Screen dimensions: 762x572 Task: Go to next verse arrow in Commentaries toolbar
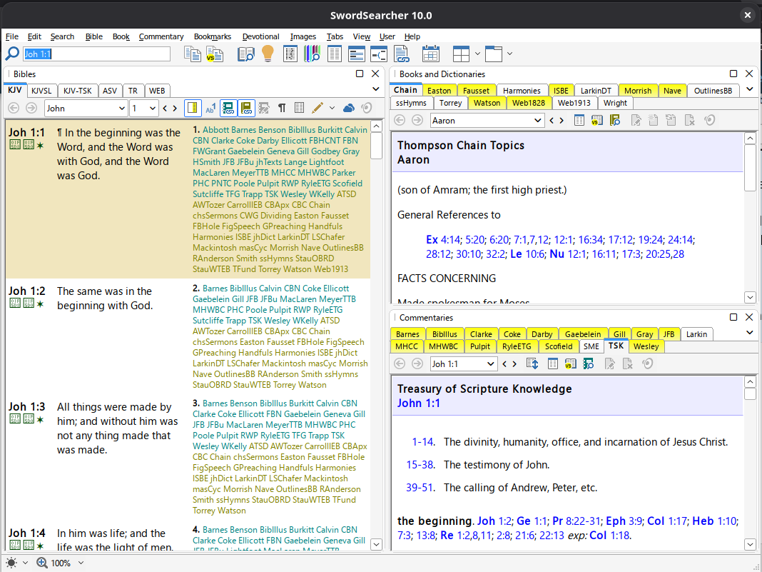514,363
